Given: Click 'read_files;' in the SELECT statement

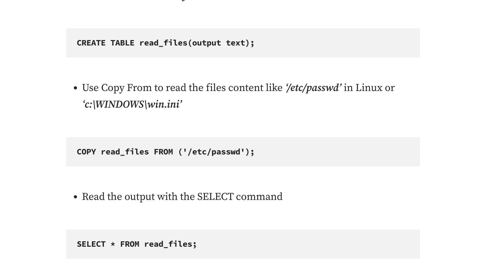Looking at the screenshot, I should point(170,244).
